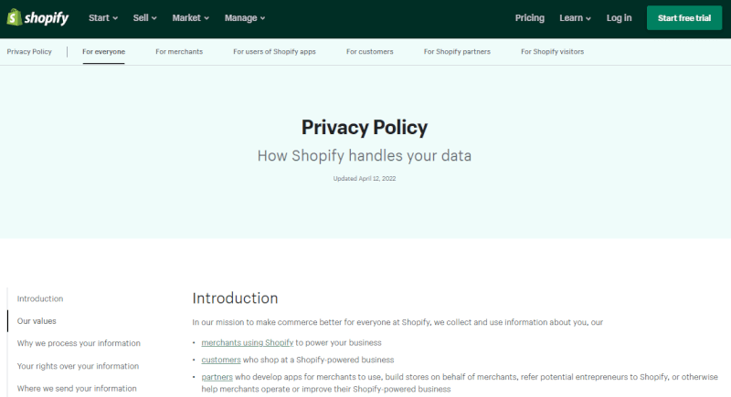
Task: Expand the Start dropdown menu
Action: click(x=103, y=17)
